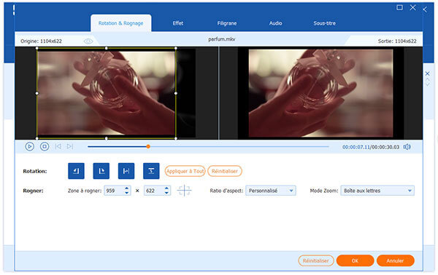Image resolution: width=438 pixels, height=275 pixels.
Task: Go to the previous frame
Action: tap(58, 146)
